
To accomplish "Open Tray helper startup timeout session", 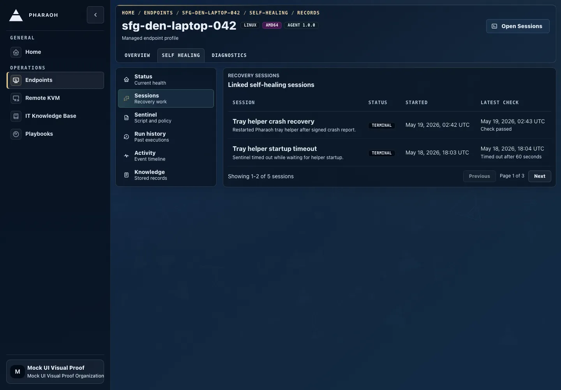I will (275, 149).
